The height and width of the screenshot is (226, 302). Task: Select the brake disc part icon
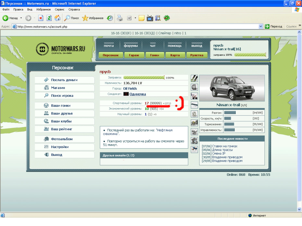tap(194, 114)
